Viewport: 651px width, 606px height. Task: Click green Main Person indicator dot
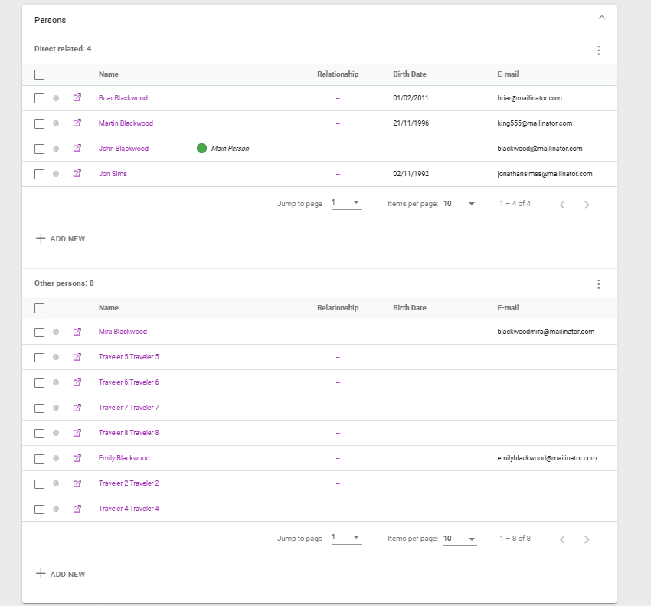[x=201, y=149]
